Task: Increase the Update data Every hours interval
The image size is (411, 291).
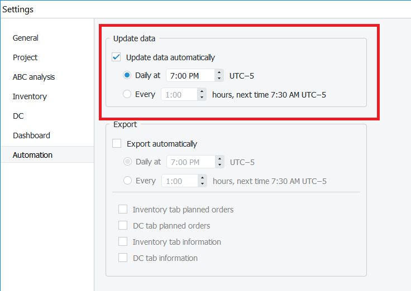Action: coord(202,91)
